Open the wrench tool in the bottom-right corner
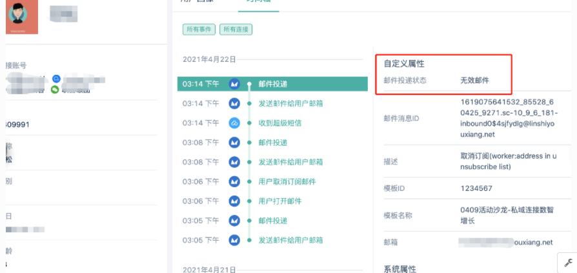Image resolution: width=577 pixels, height=273 pixels. 568,262
